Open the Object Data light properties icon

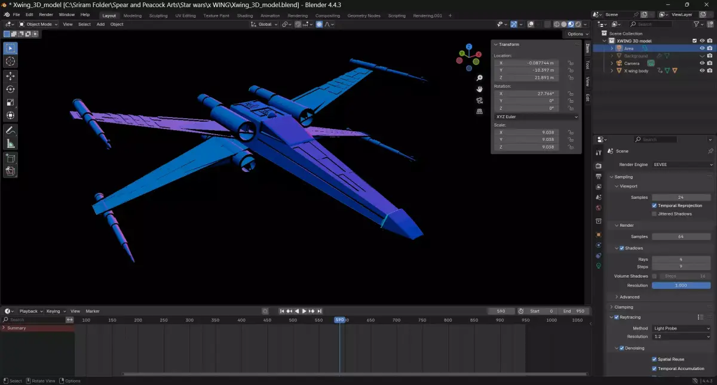(598, 265)
